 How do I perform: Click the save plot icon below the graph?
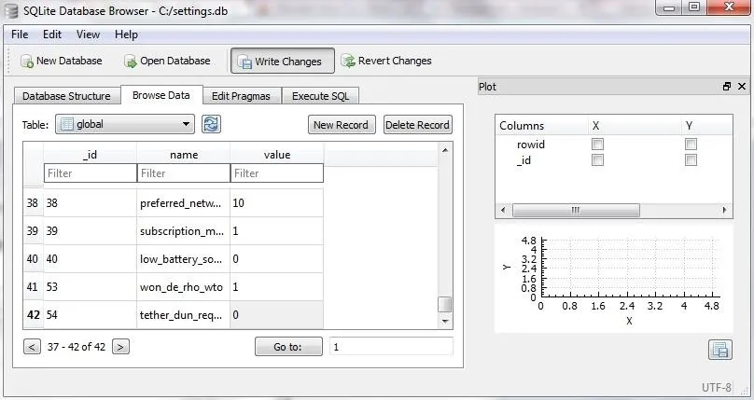pos(719,350)
